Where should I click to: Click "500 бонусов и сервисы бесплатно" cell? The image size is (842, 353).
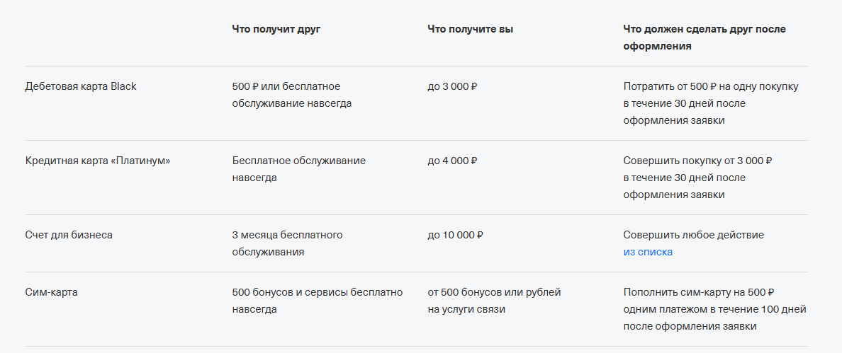(317, 292)
